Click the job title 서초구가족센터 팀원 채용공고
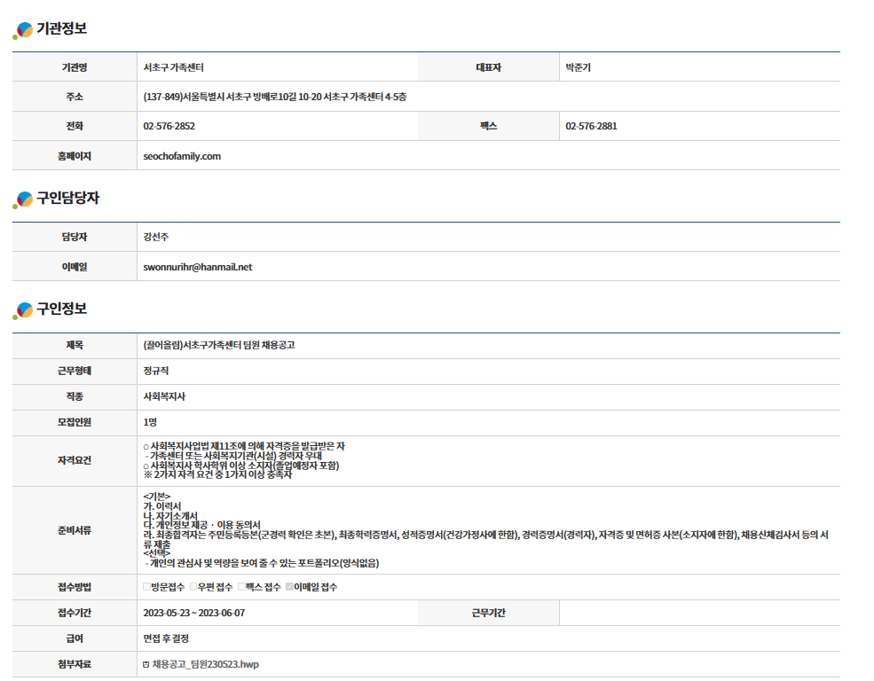874x681 pixels. coord(218,345)
